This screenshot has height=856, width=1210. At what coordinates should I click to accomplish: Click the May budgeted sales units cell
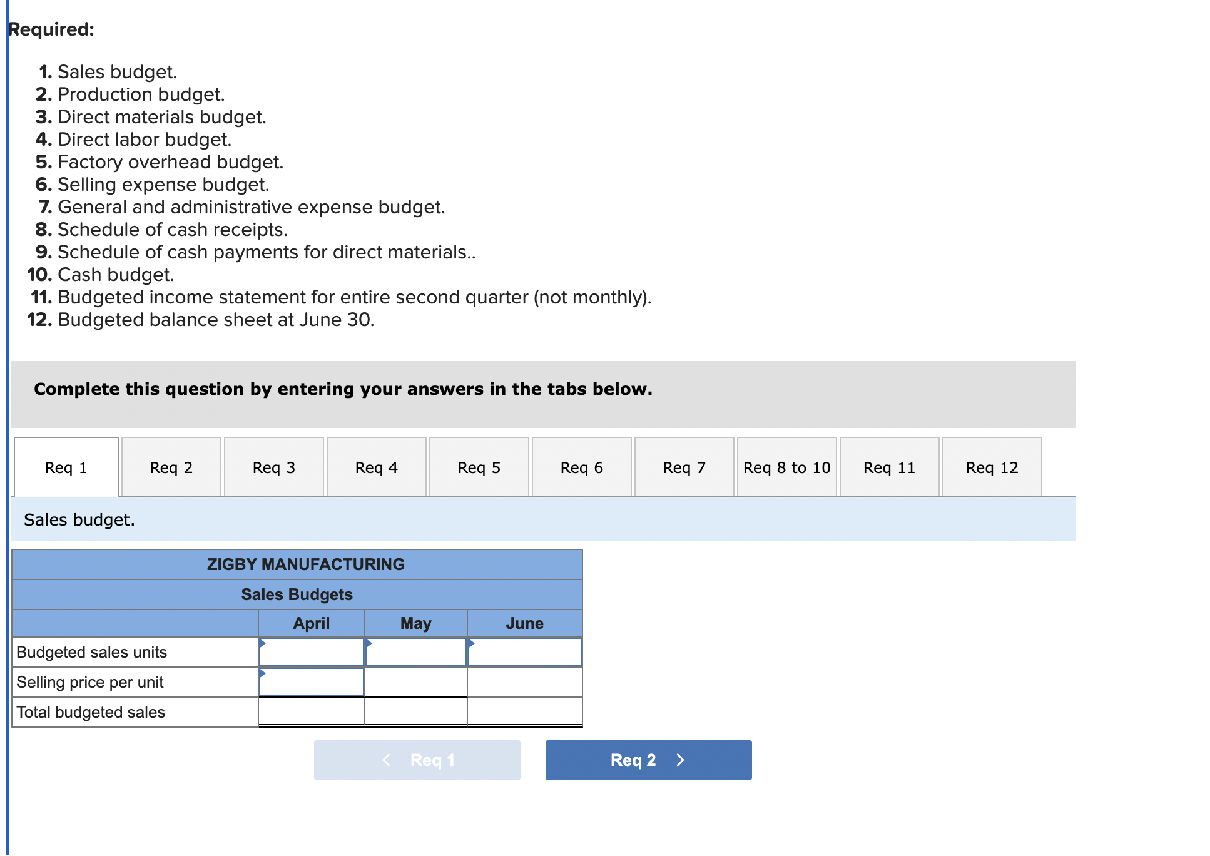pos(415,652)
